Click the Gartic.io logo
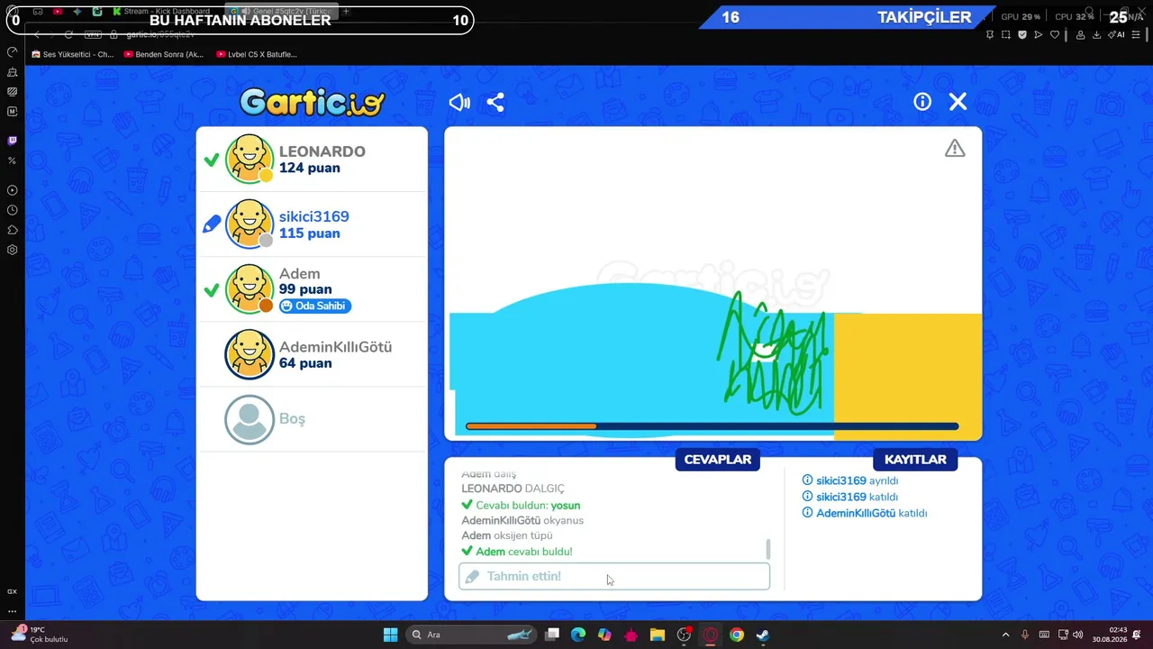Screen dimensions: 1153x649 [x=312, y=102]
